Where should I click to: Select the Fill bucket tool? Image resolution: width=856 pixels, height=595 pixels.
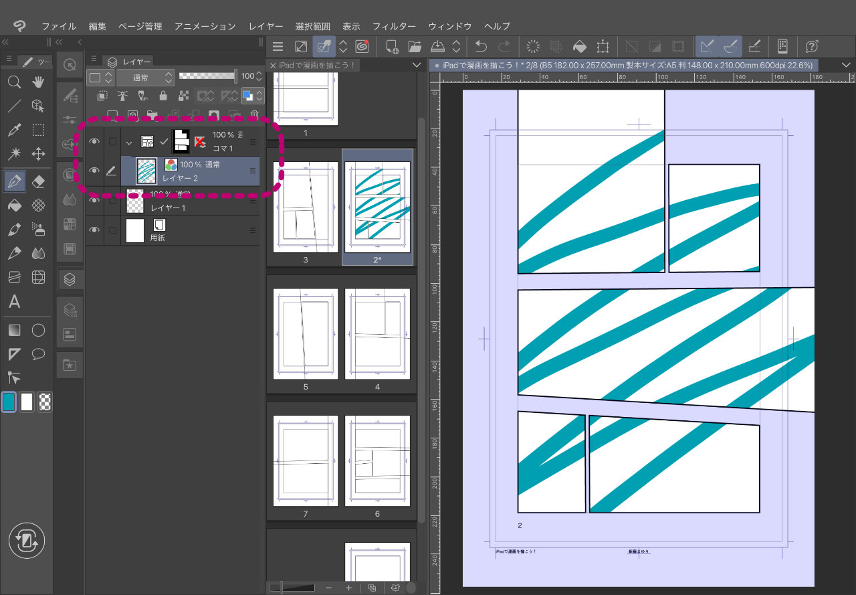tap(13, 205)
